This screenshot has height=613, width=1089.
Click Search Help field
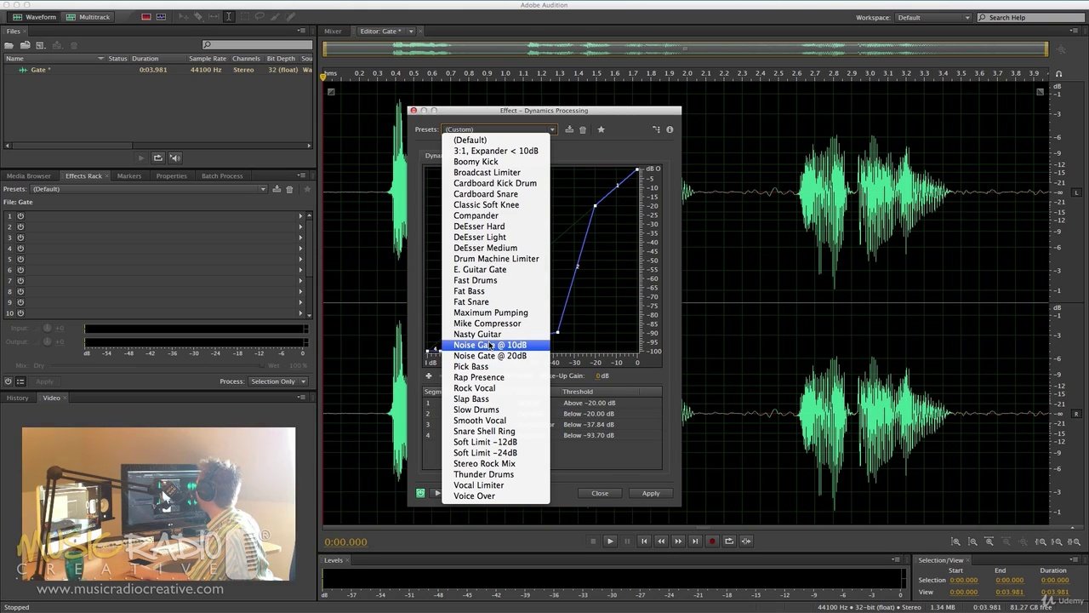pyautogui.click(x=1030, y=17)
